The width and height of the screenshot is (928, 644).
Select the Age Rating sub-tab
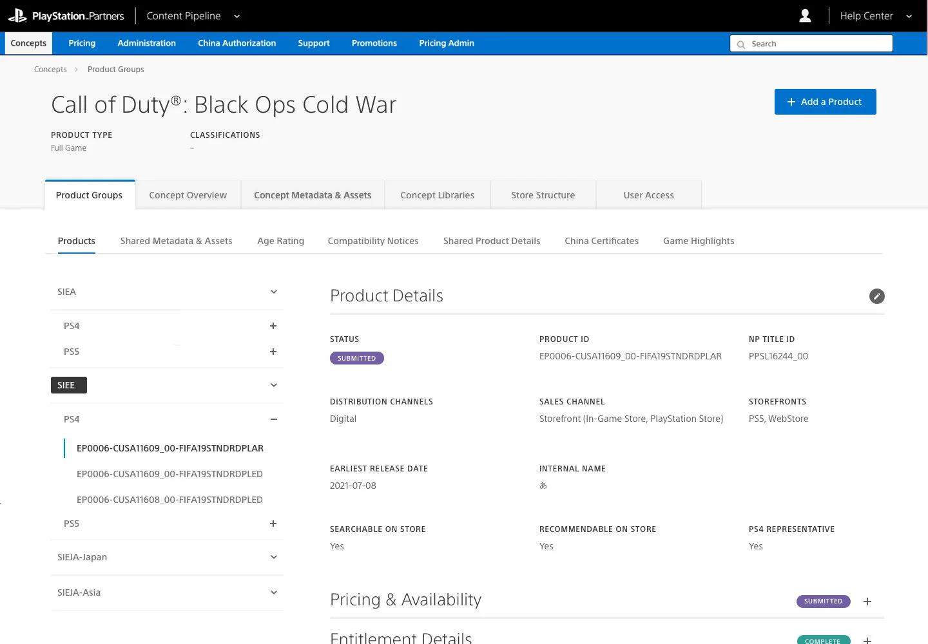tap(280, 241)
